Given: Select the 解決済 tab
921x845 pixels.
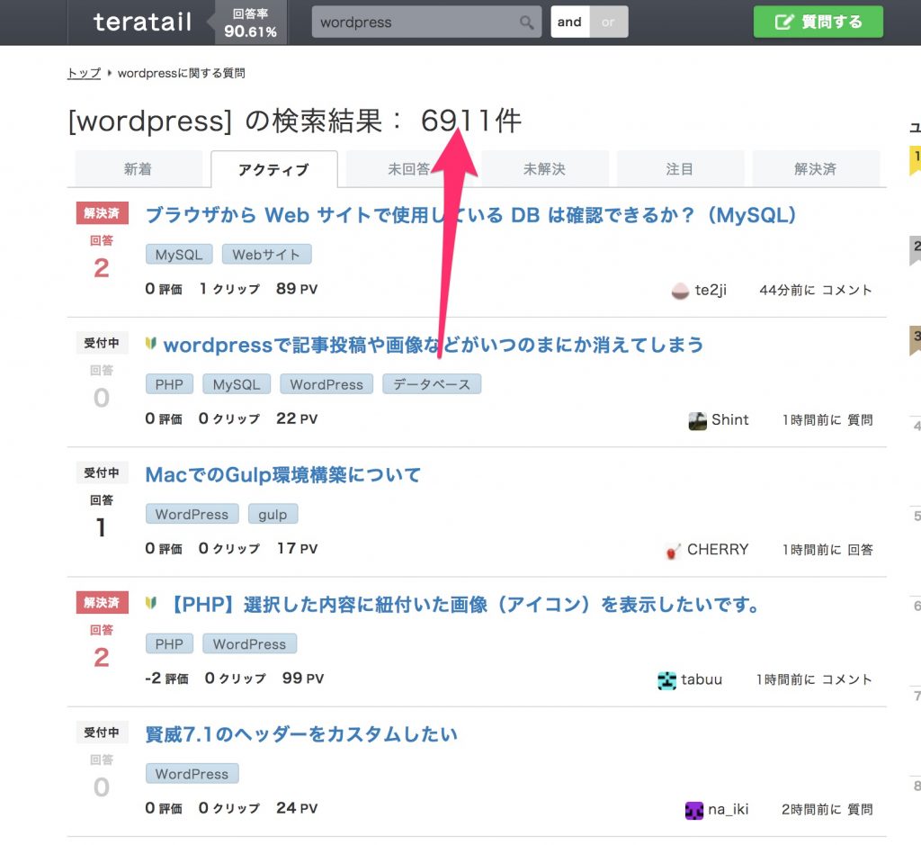Looking at the screenshot, I should [815, 169].
